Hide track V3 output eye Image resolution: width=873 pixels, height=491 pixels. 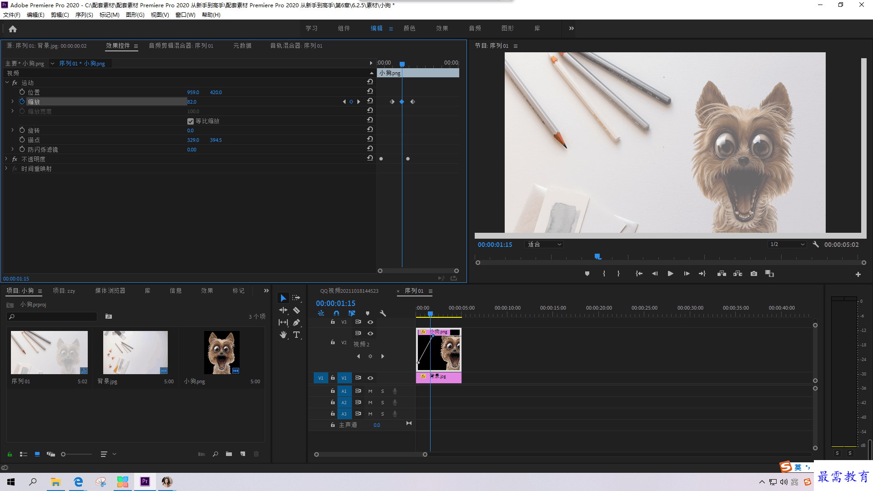tap(371, 322)
